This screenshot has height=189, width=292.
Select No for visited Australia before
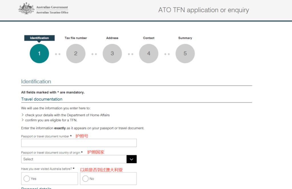85,178
